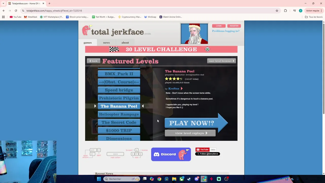The image size is (325, 183).
Task: Open the user level browser
Action: (x=221, y=61)
